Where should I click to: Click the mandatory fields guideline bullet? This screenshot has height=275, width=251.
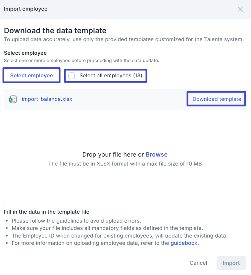click(x=107, y=228)
